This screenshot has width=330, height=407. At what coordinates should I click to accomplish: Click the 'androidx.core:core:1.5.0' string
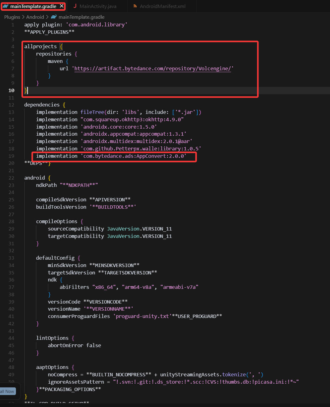pos(119,127)
